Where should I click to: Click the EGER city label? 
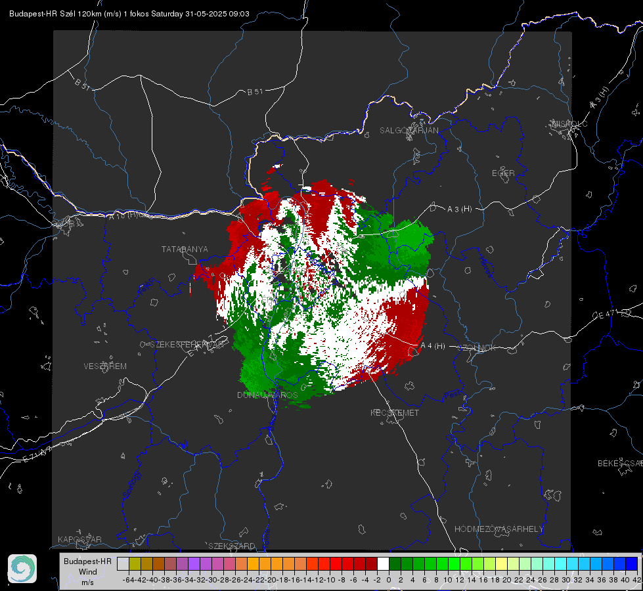pos(503,173)
